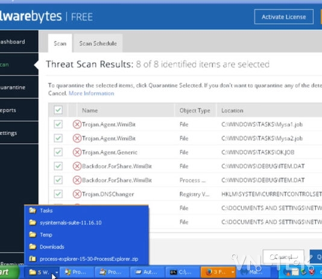Click location C:\WINDOWS\TASKS\Mysa1.job
This screenshot has width=322, height=279.
pos(262,124)
